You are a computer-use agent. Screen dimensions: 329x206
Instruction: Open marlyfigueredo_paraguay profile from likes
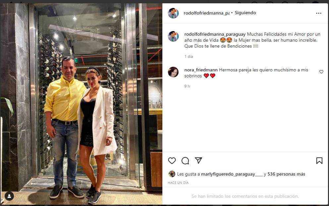(232, 174)
